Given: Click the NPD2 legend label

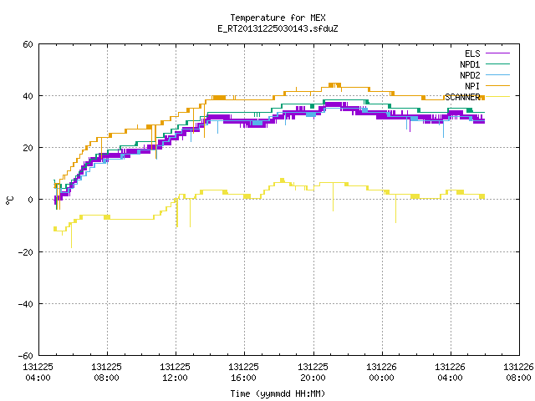Looking at the screenshot, I should point(470,75).
